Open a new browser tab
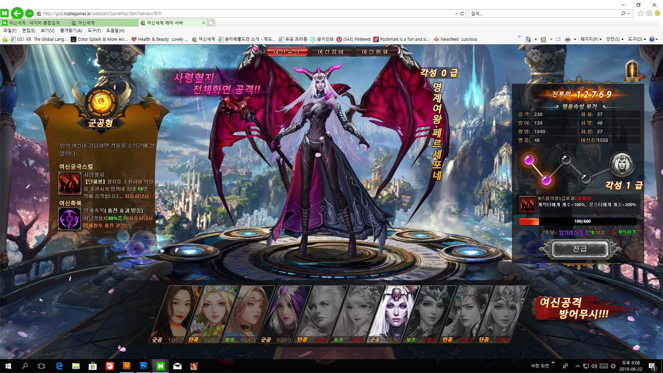This screenshot has width=663, height=373. [211, 23]
